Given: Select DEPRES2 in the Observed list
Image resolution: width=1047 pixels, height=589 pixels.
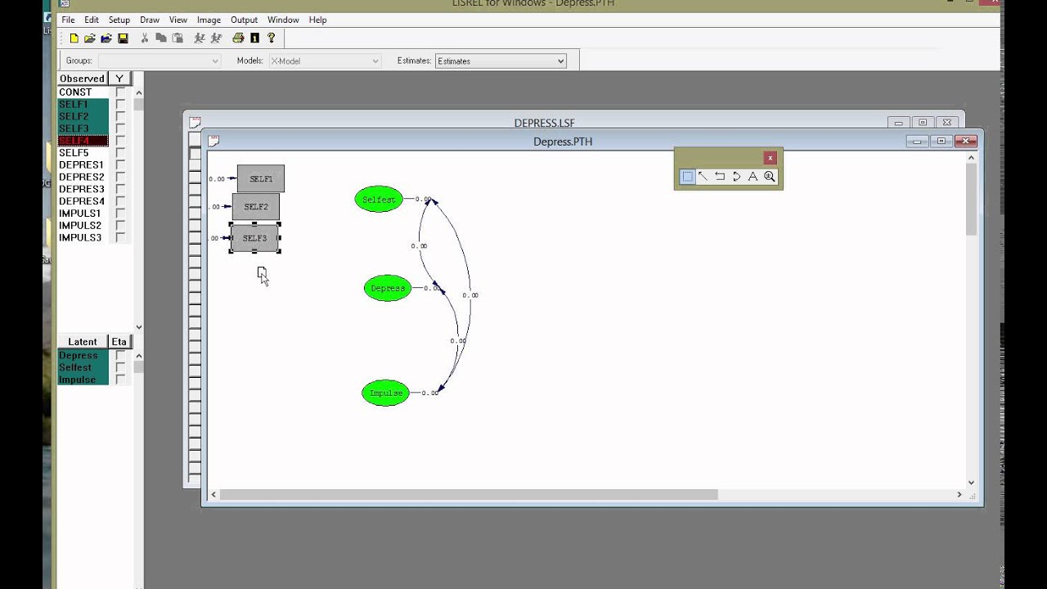Looking at the screenshot, I should click(83, 177).
